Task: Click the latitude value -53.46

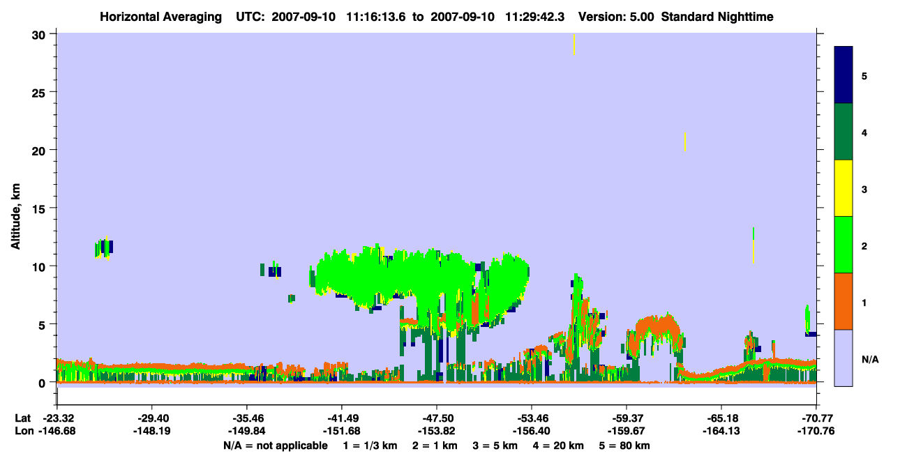Action: point(532,418)
